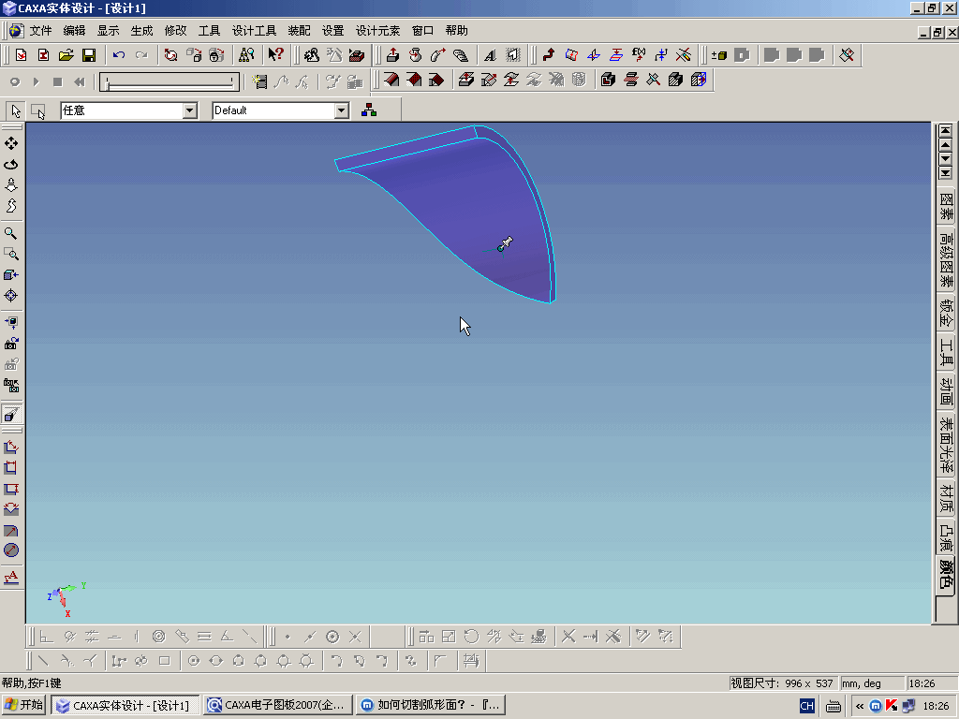Play the animation
959x719 pixels.
[x=37, y=81]
